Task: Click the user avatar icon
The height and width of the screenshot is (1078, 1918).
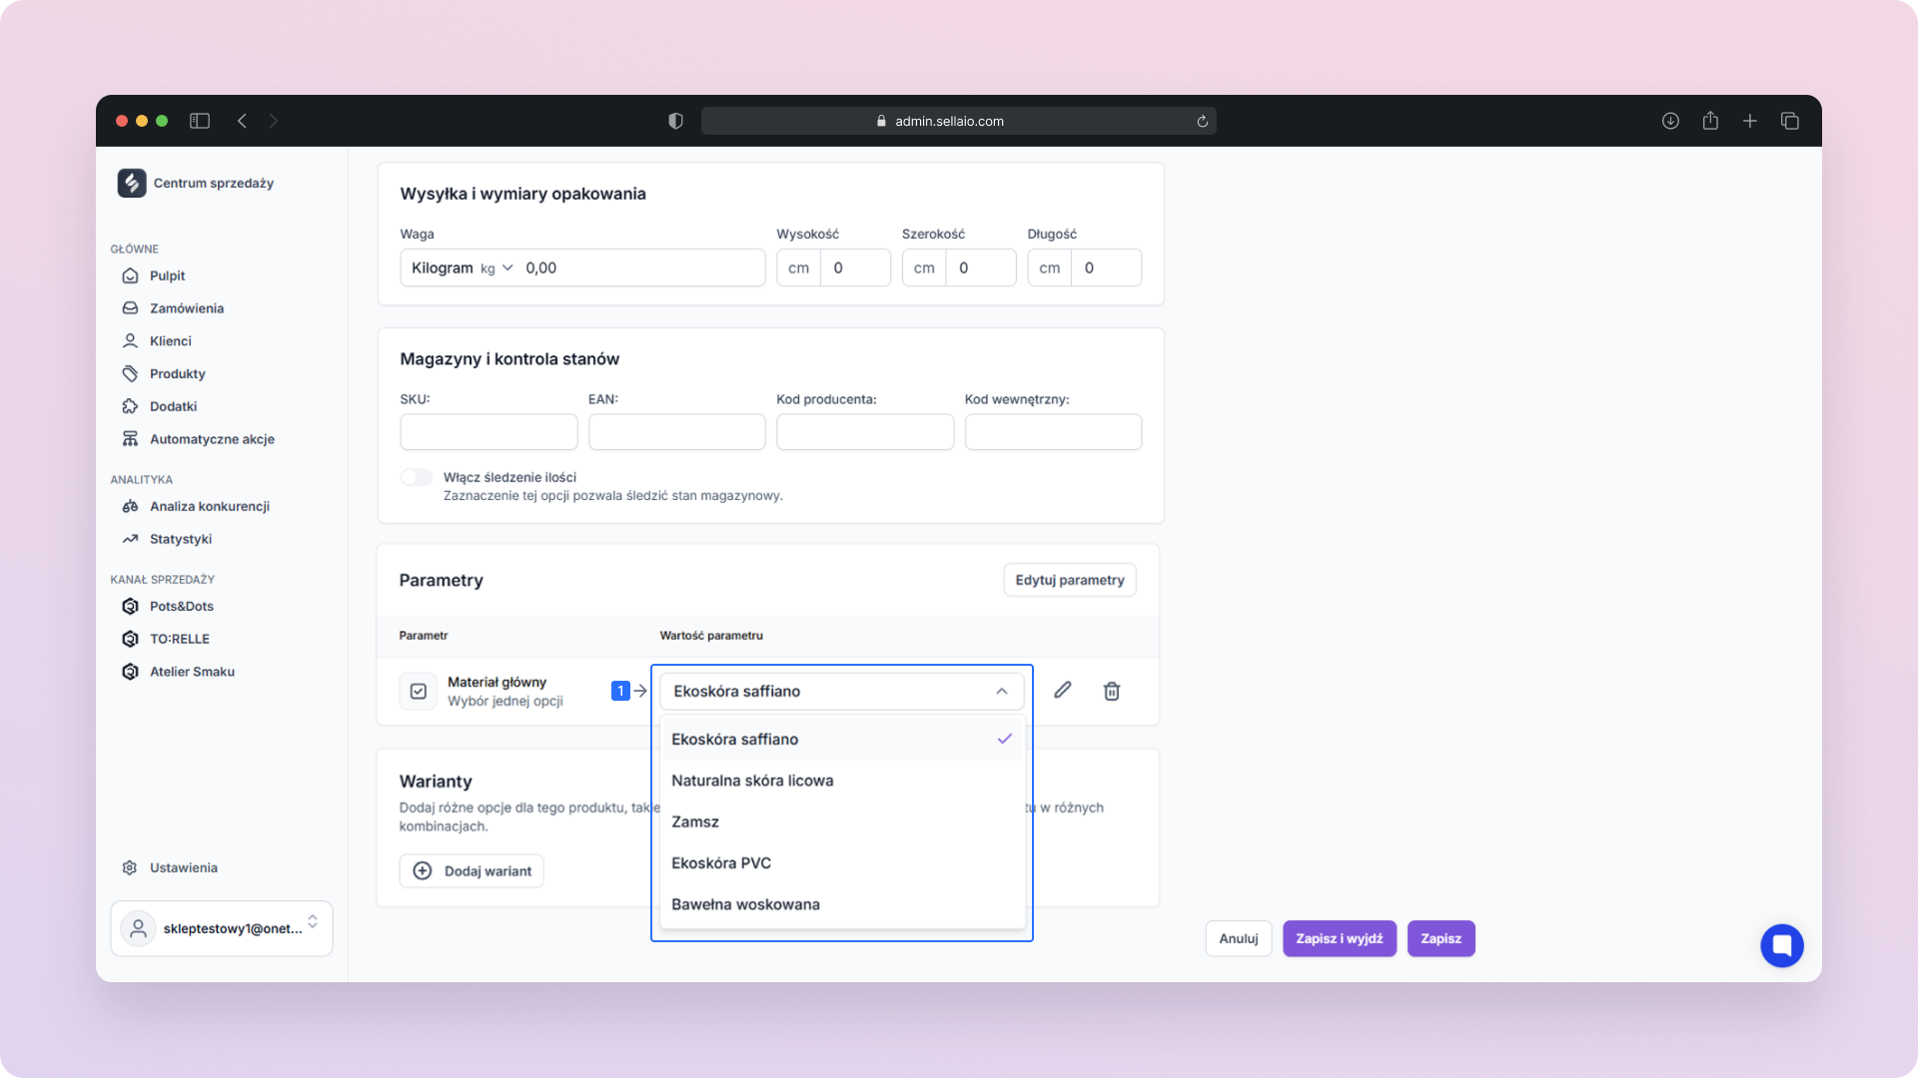Action: tap(139, 928)
